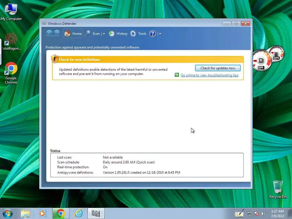The image size is (292, 219).
Task: Click the Daily around 2:00 AM schedule text
Action: (x=129, y=162)
